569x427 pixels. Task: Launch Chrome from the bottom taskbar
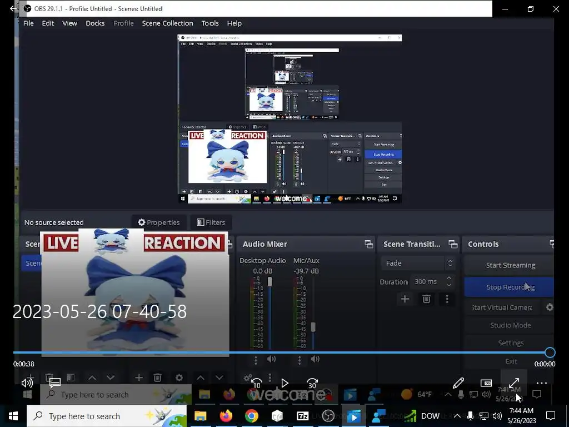point(251,416)
